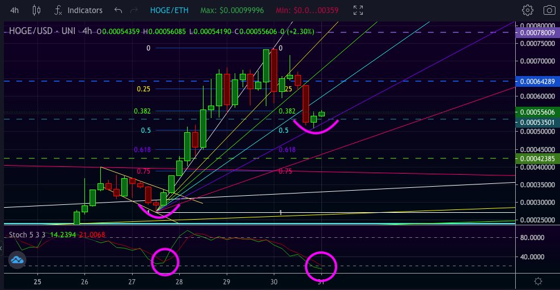Click the 25 date label on time axis
560x290 pixels.
click(x=37, y=281)
